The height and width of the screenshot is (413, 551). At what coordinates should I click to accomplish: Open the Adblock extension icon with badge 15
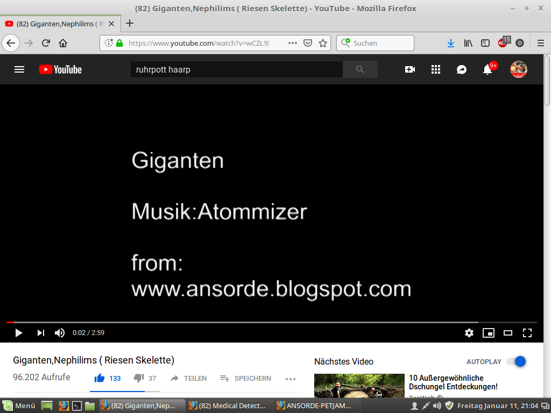504,42
